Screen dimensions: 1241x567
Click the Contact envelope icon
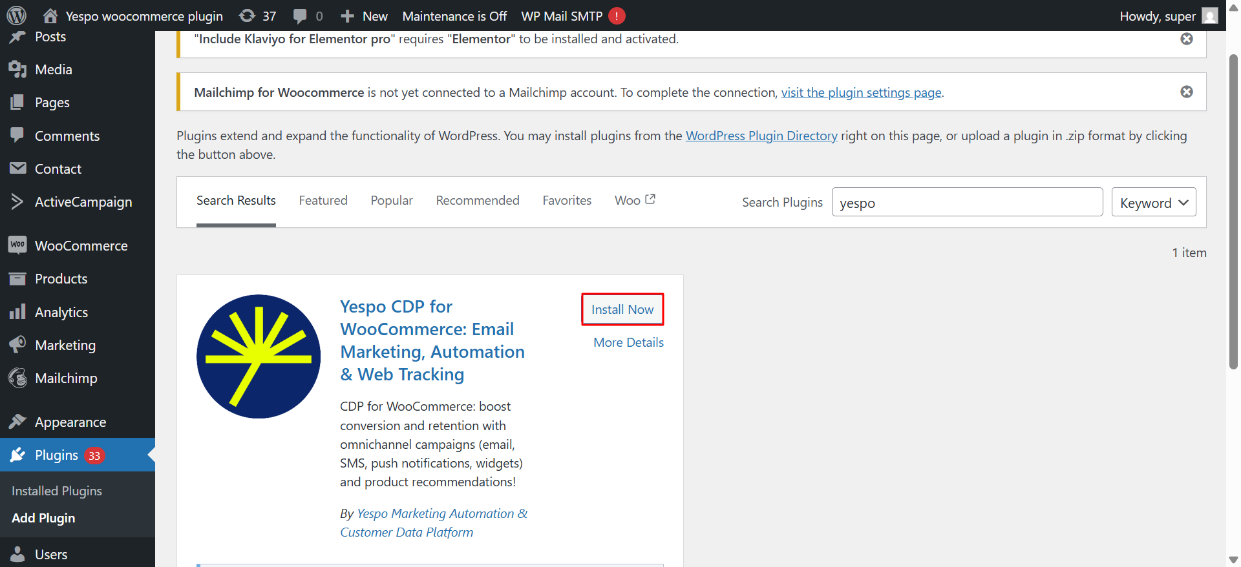pyautogui.click(x=17, y=169)
